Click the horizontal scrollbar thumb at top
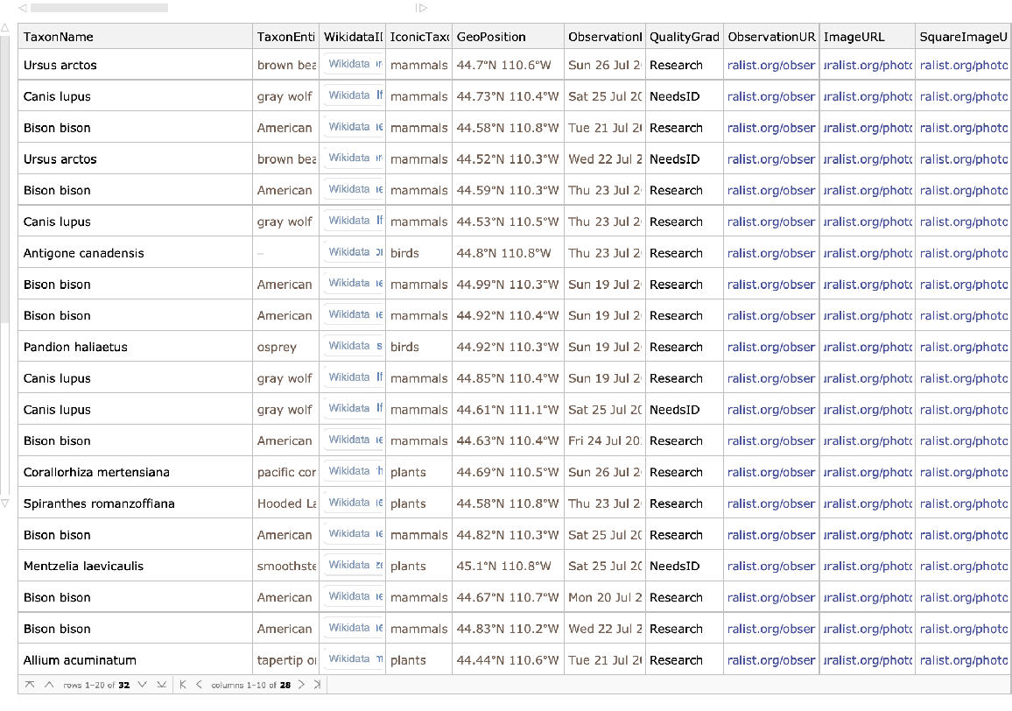The height and width of the screenshot is (711, 1012). [x=98, y=8]
